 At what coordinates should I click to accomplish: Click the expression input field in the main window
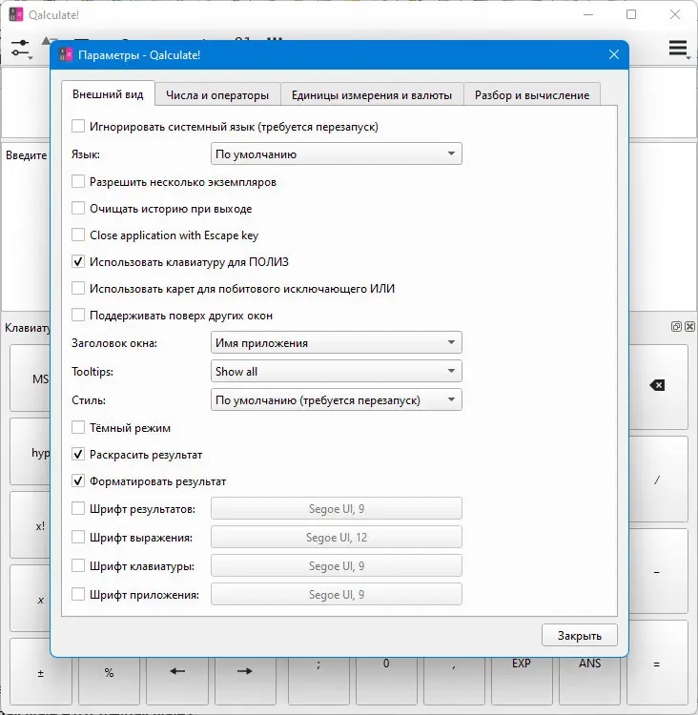point(26,103)
